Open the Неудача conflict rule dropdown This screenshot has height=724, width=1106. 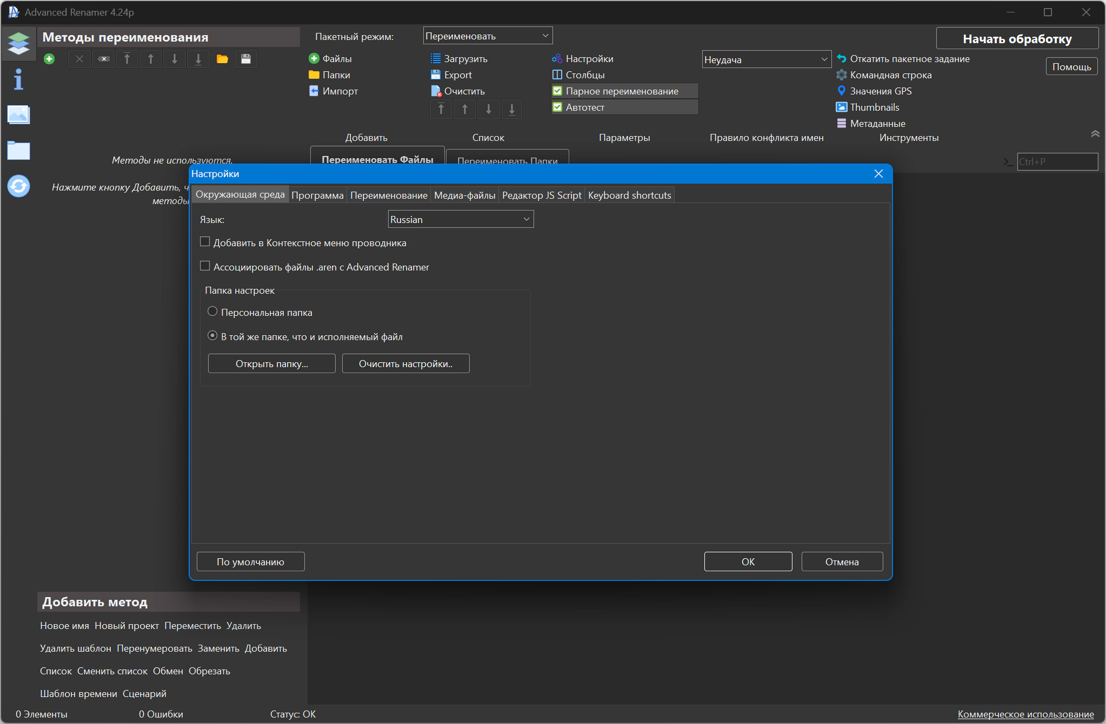tap(767, 59)
